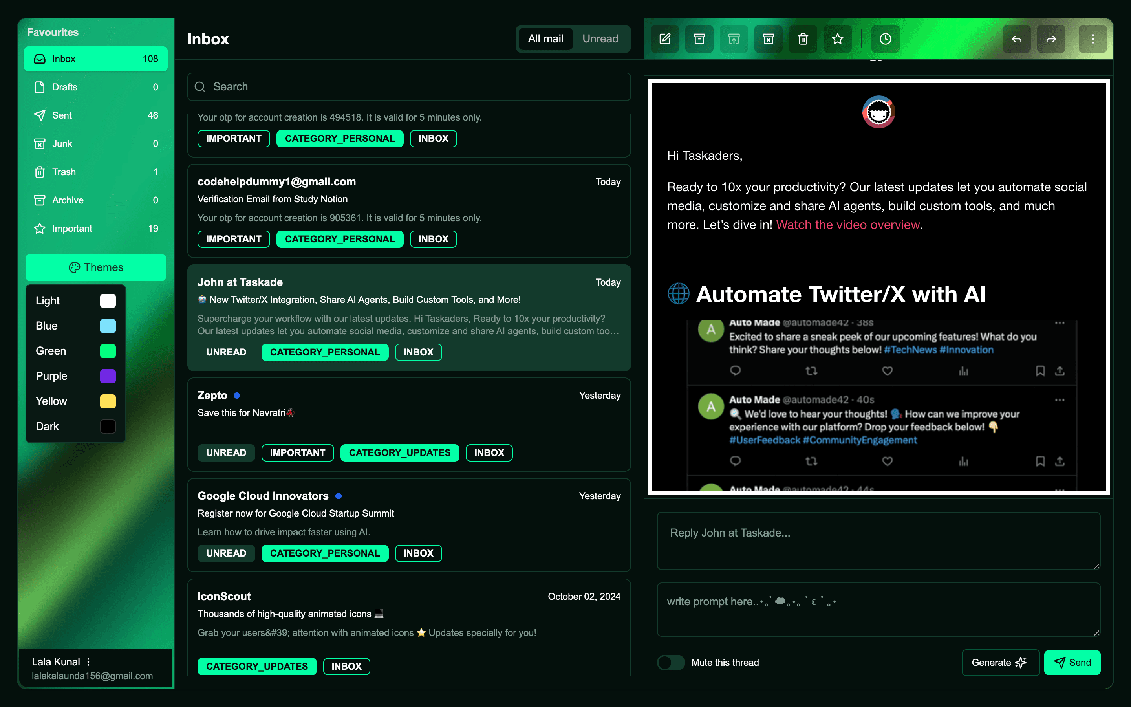
Task: Open the more options three-dot menu in the toolbar
Action: pyautogui.click(x=1093, y=39)
